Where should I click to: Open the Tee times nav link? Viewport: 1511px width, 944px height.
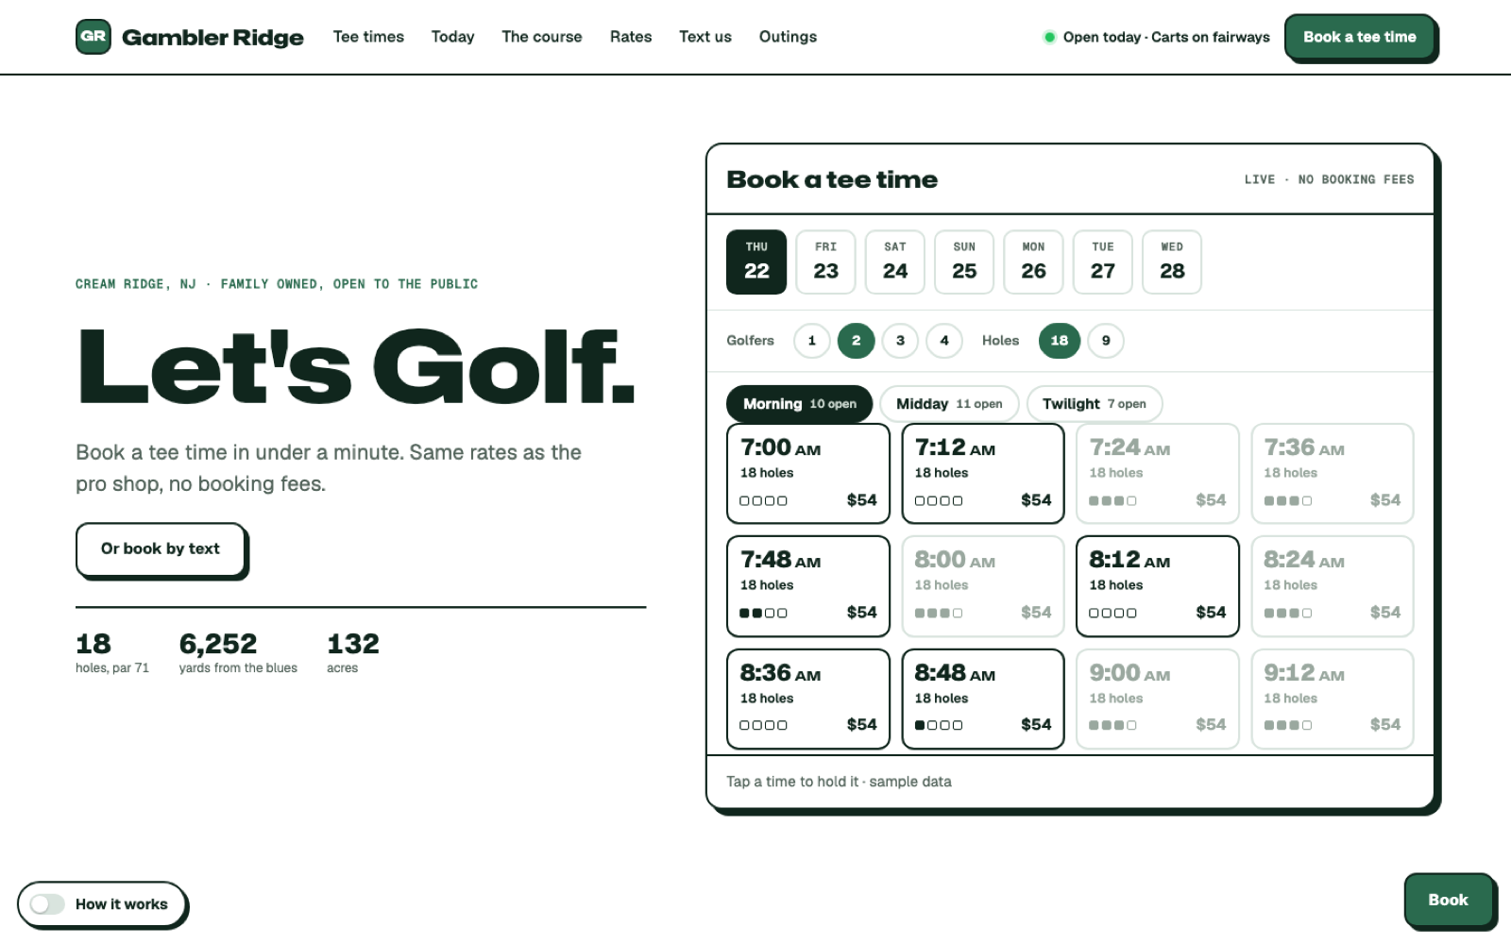tap(368, 37)
